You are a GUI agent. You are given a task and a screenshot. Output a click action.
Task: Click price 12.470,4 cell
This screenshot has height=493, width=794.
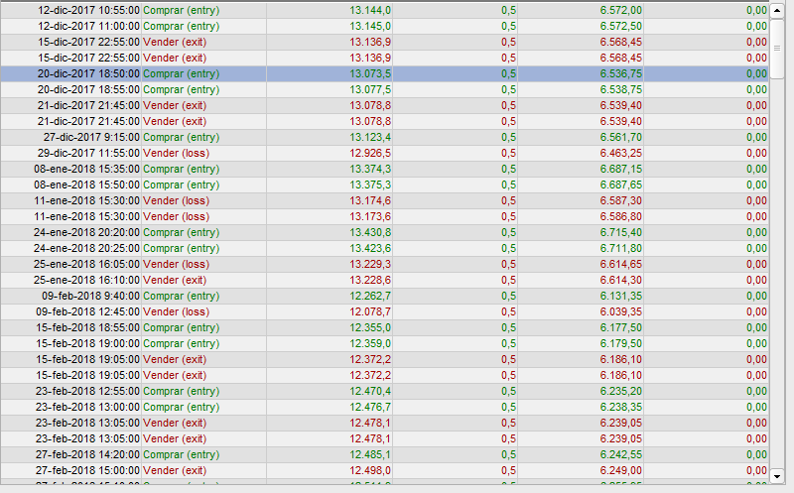click(370, 391)
